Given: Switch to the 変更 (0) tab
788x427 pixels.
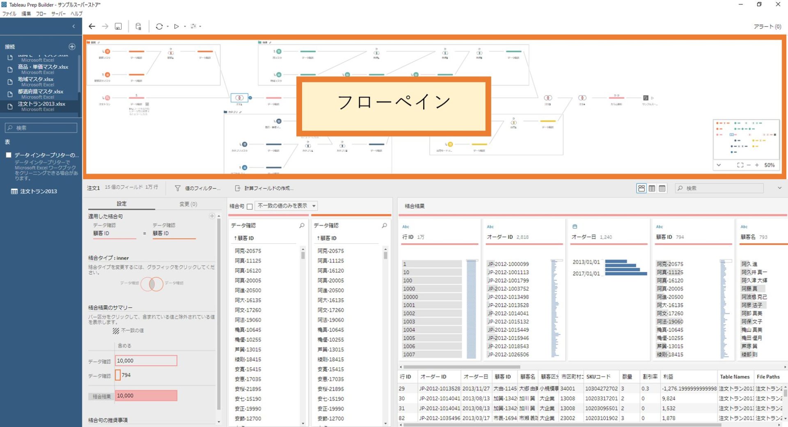Looking at the screenshot, I should click(x=187, y=204).
